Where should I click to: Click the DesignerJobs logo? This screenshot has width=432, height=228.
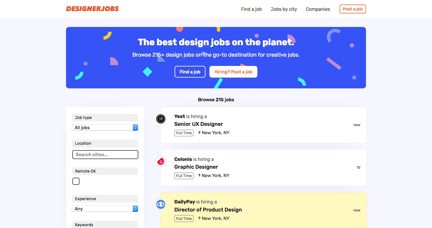tap(92, 9)
